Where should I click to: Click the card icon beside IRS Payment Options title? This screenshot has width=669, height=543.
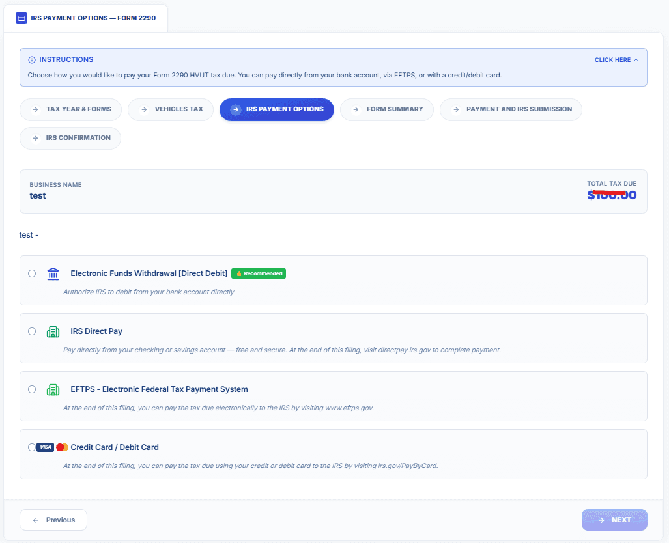tap(21, 18)
